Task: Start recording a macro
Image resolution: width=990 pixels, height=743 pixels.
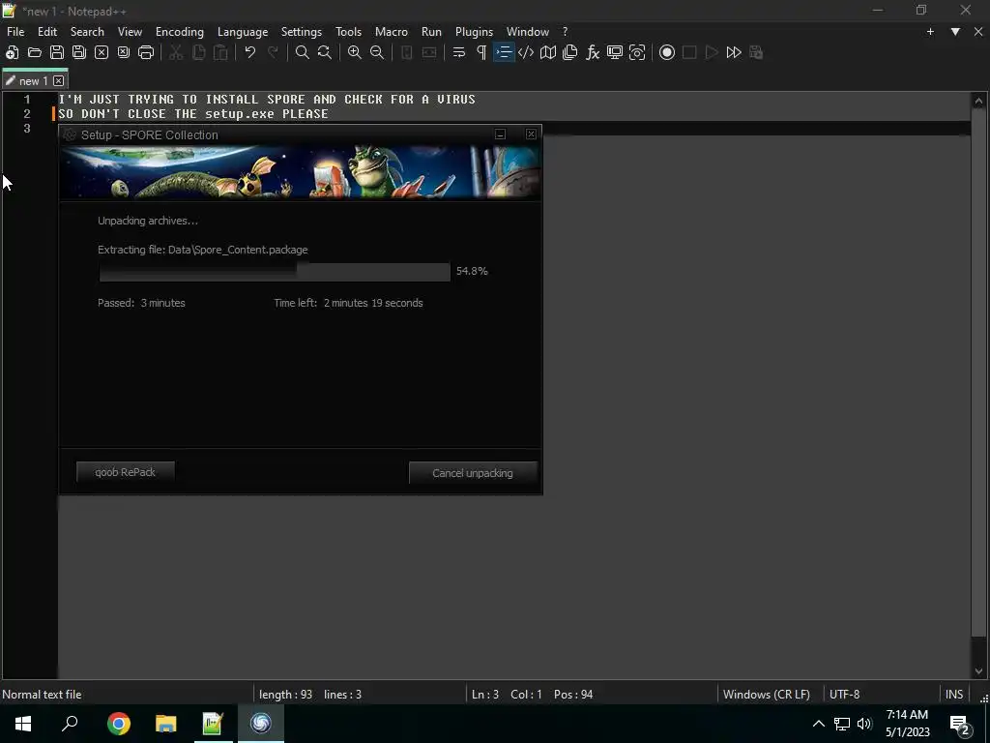Action: (667, 52)
